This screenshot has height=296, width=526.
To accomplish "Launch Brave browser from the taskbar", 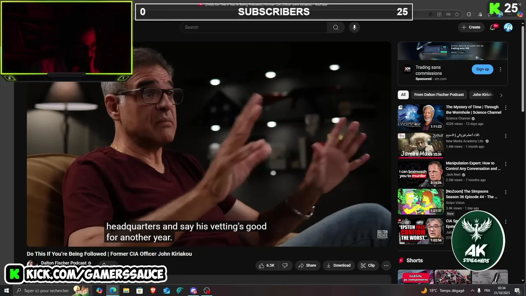I will click(x=153, y=291).
